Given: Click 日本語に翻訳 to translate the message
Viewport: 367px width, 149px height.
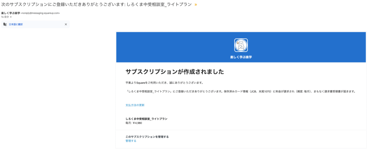Looking at the screenshot, I should coord(16,24).
